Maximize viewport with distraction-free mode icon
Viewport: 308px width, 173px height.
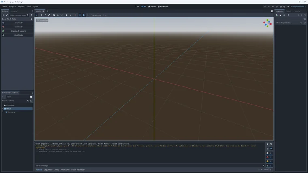pyautogui.click(x=272, y=11)
